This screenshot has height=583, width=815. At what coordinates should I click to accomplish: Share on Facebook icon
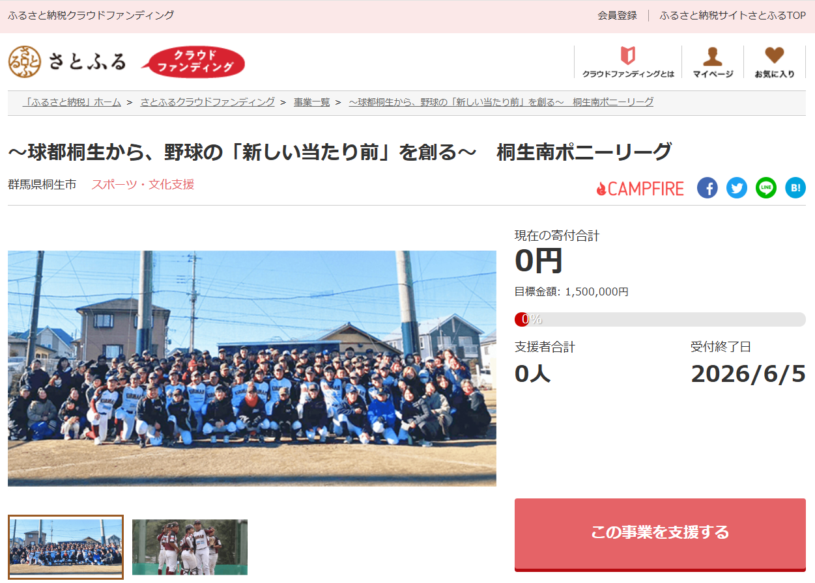pyautogui.click(x=708, y=188)
